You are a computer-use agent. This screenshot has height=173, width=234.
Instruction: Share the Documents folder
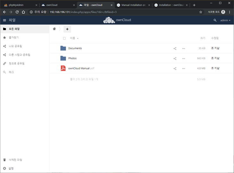tap(175, 49)
